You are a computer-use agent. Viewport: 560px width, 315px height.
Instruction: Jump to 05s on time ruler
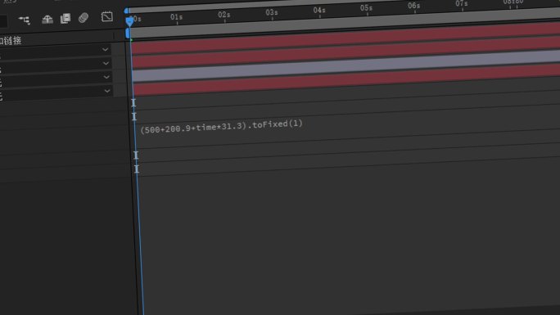(x=366, y=8)
